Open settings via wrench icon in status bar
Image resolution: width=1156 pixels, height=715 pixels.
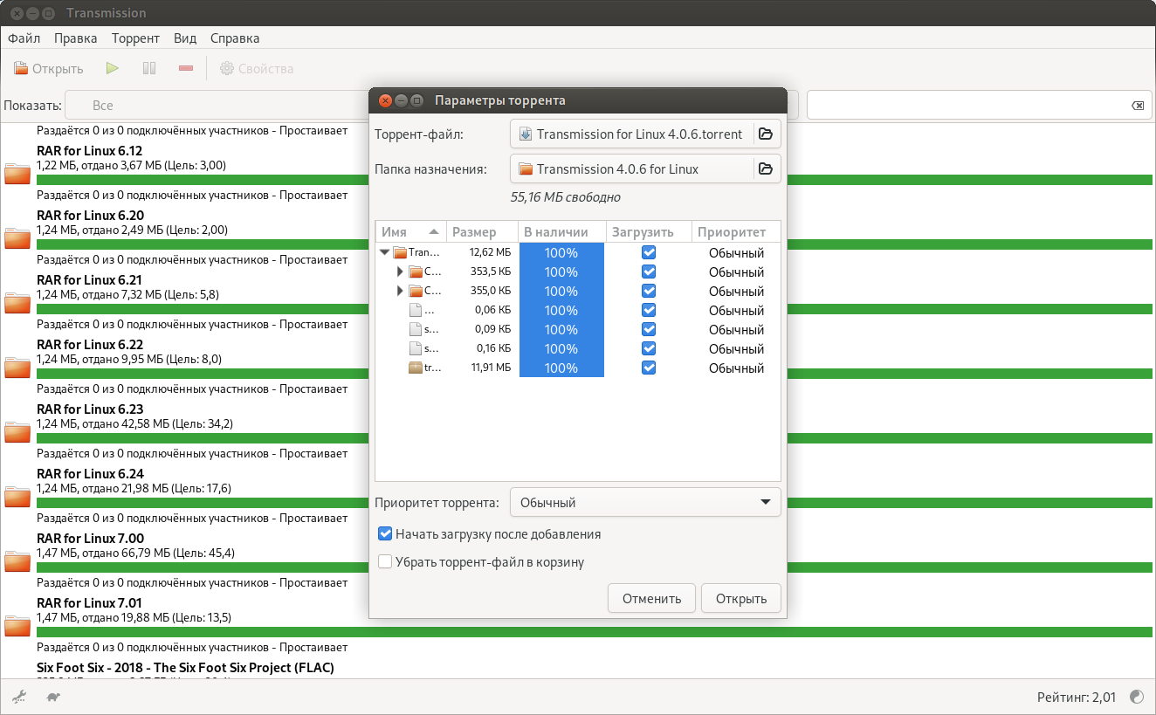18,697
